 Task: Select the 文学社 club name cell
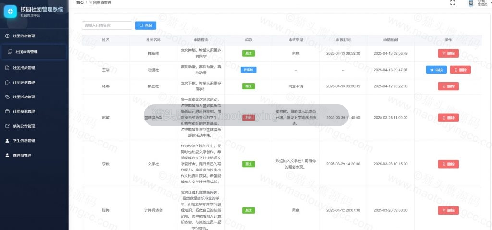tap(153, 164)
